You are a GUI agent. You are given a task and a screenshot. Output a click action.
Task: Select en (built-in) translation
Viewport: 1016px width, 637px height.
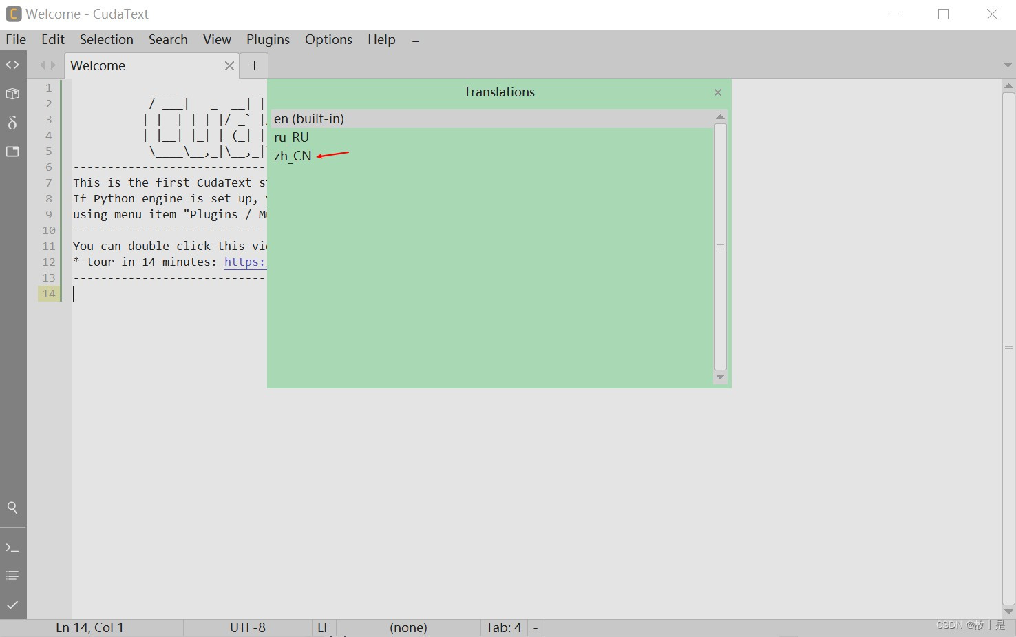[491, 119]
